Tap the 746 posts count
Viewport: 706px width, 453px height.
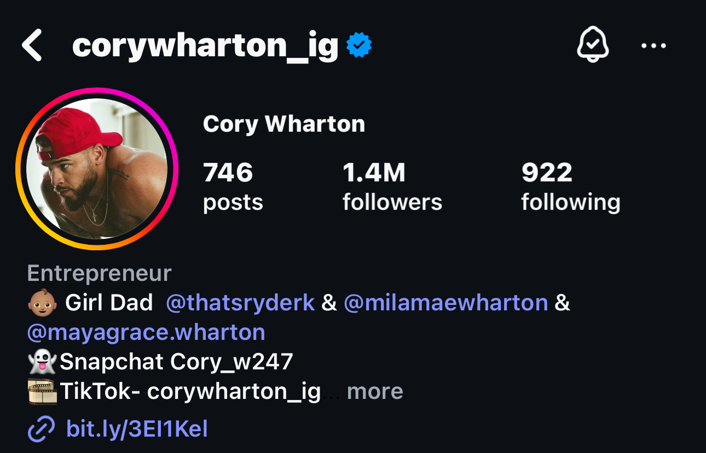tap(233, 187)
